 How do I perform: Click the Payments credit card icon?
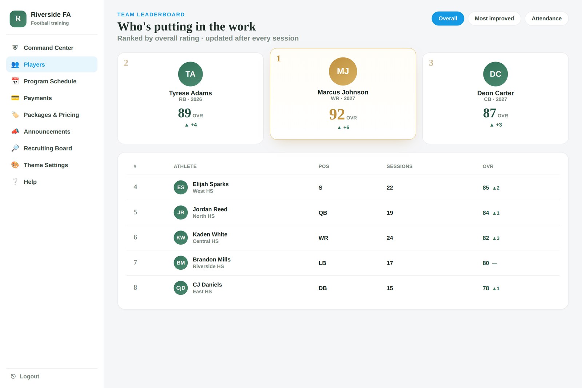[15, 98]
